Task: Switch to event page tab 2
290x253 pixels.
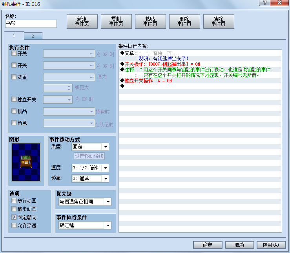Action: pyautogui.click(x=33, y=36)
